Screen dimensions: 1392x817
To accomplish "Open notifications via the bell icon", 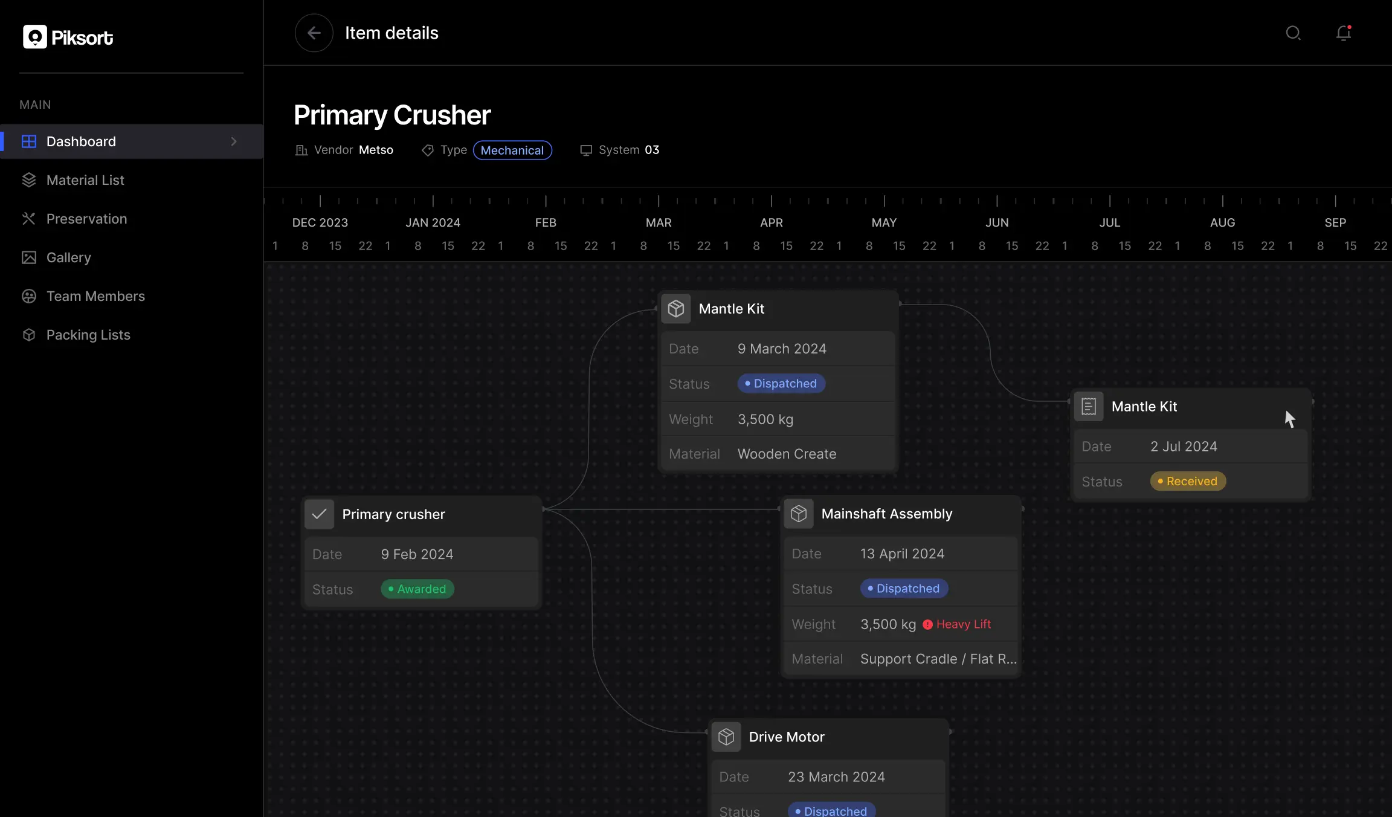I will 1342,33.
